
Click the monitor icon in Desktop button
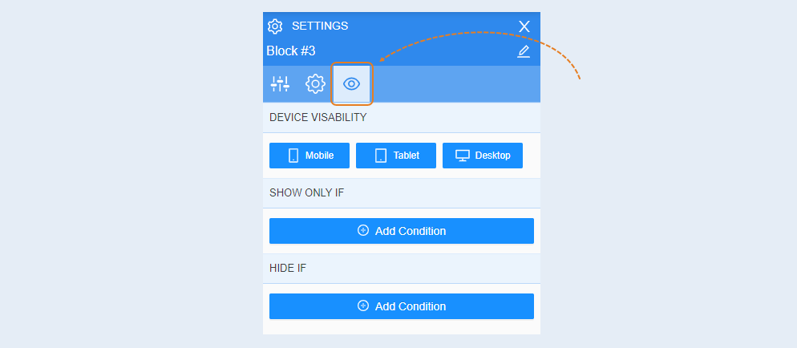tap(462, 156)
